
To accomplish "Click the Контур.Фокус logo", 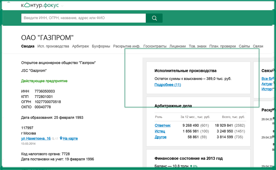I will tap(40, 5).
